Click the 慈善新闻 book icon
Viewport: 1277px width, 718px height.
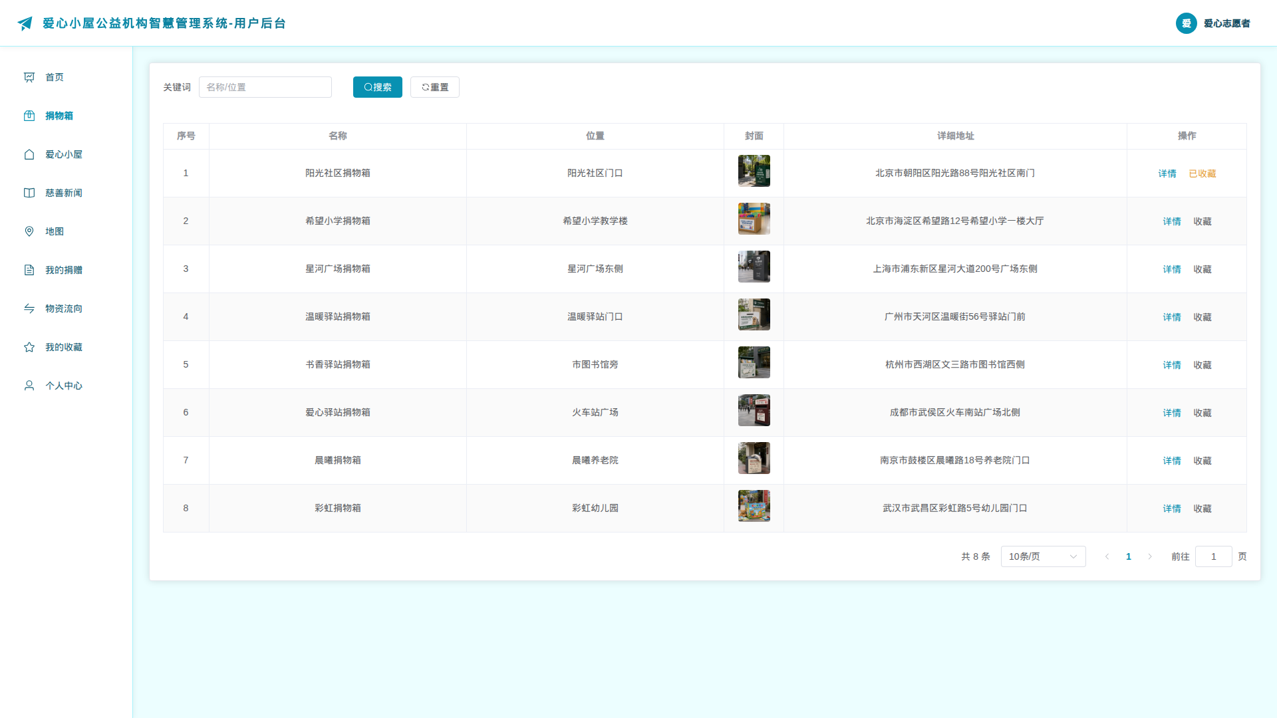pos(29,193)
